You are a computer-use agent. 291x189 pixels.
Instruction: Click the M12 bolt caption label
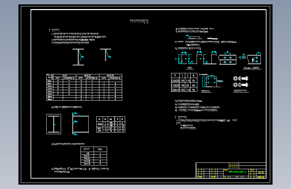point(240,91)
